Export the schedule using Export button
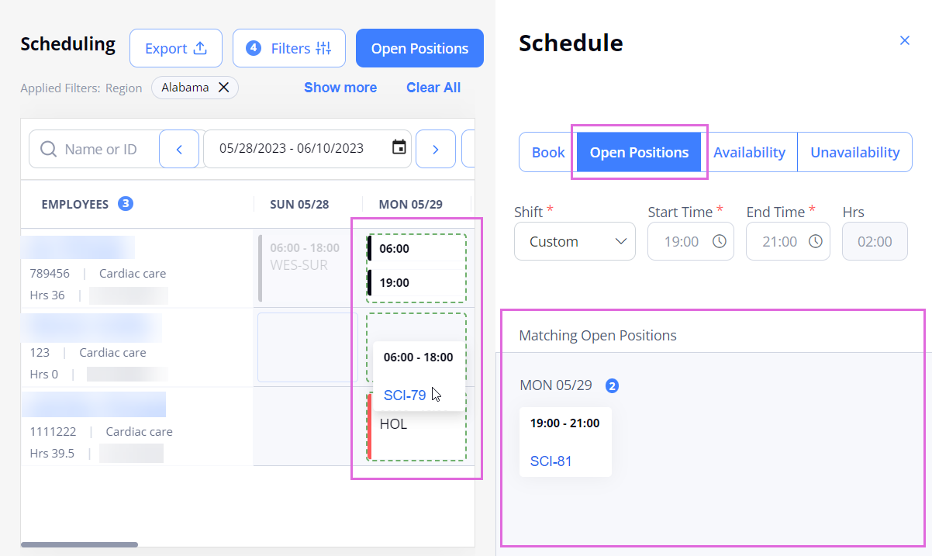 click(176, 48)
